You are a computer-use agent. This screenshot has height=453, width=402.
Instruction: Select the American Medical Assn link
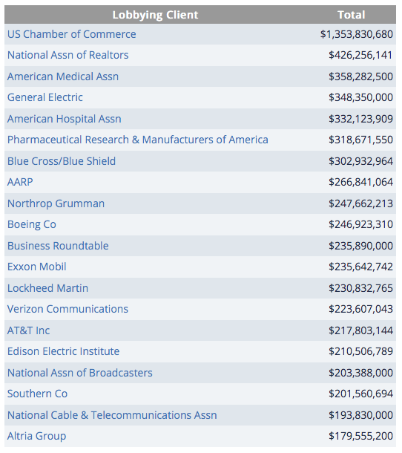tap(63, 76)
